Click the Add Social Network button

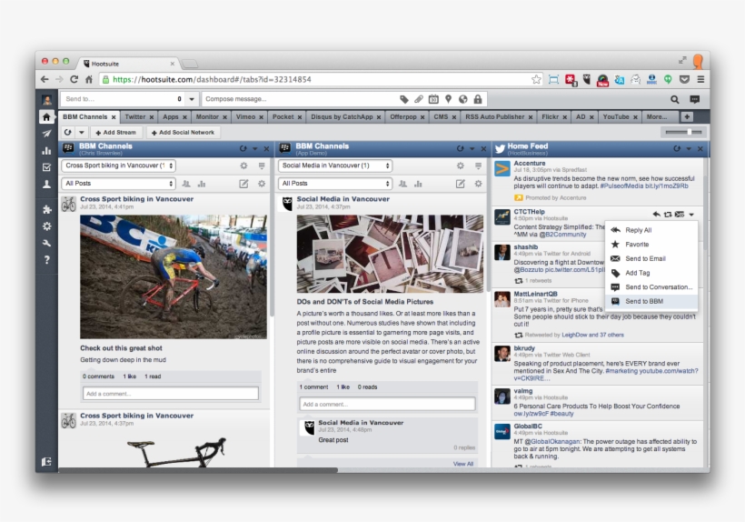click(183, 132)
